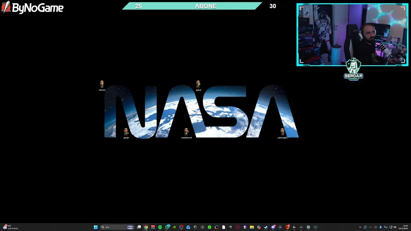Click the taskbar search box 'Ara'
411x231 pixels.
[118, 227]
